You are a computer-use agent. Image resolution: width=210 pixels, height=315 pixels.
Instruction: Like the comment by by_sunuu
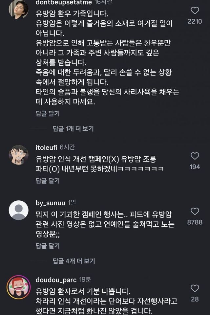pyautogui.click(x=195, y=211)
